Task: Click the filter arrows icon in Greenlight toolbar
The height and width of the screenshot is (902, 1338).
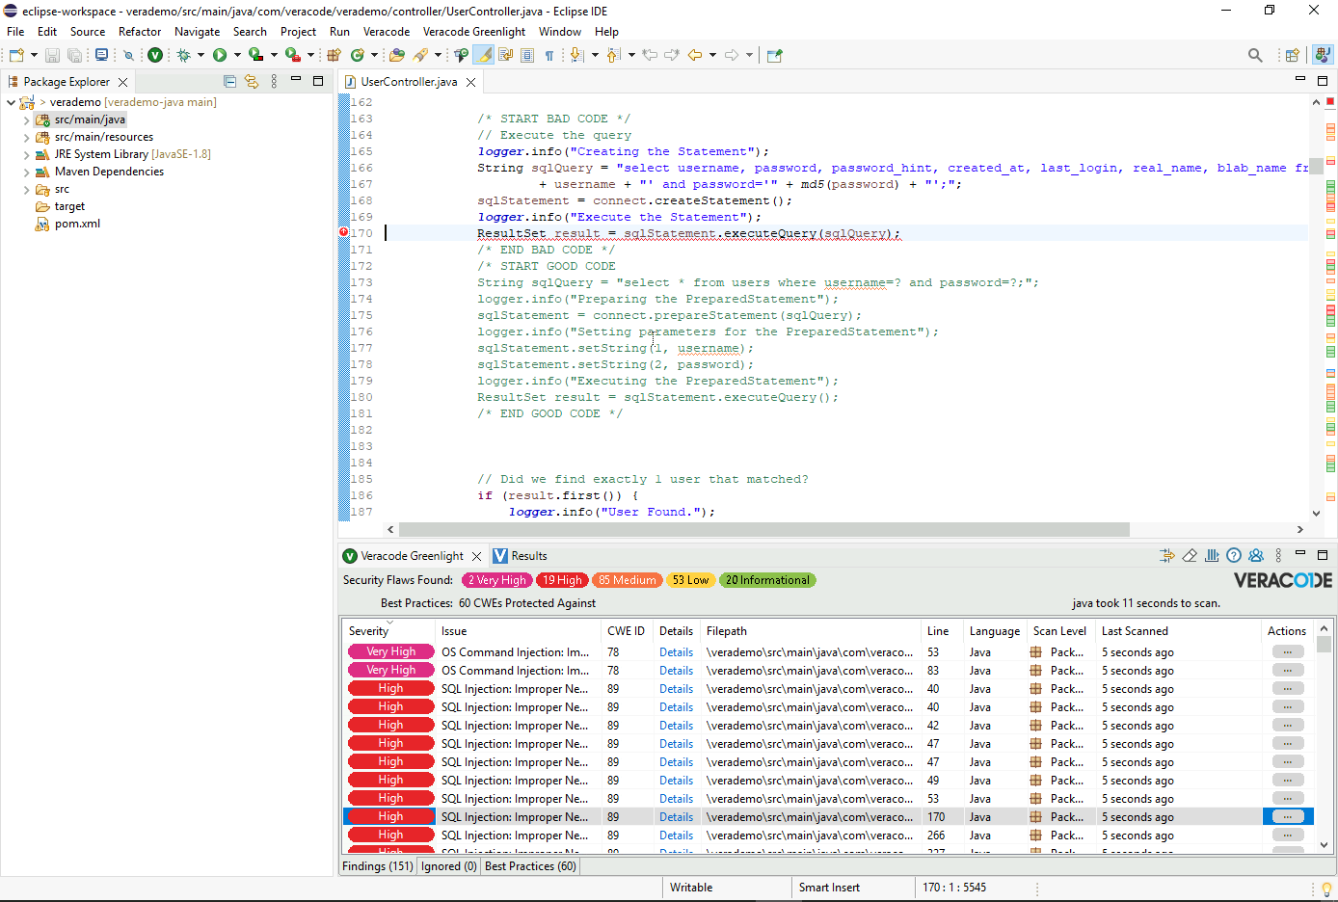Action: [1167, 555]
